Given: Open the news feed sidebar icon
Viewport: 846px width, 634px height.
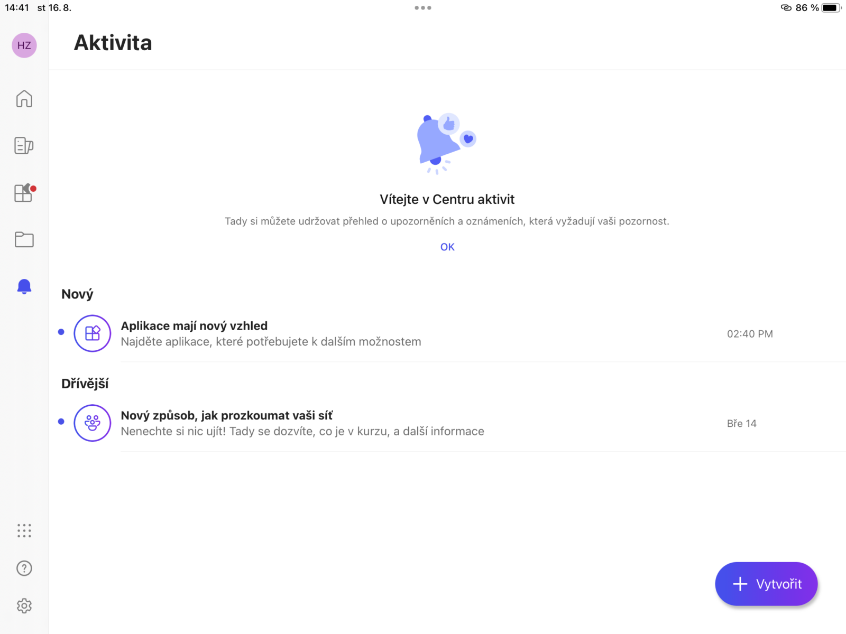Looking at the screenshot, I should coord(24,145).
